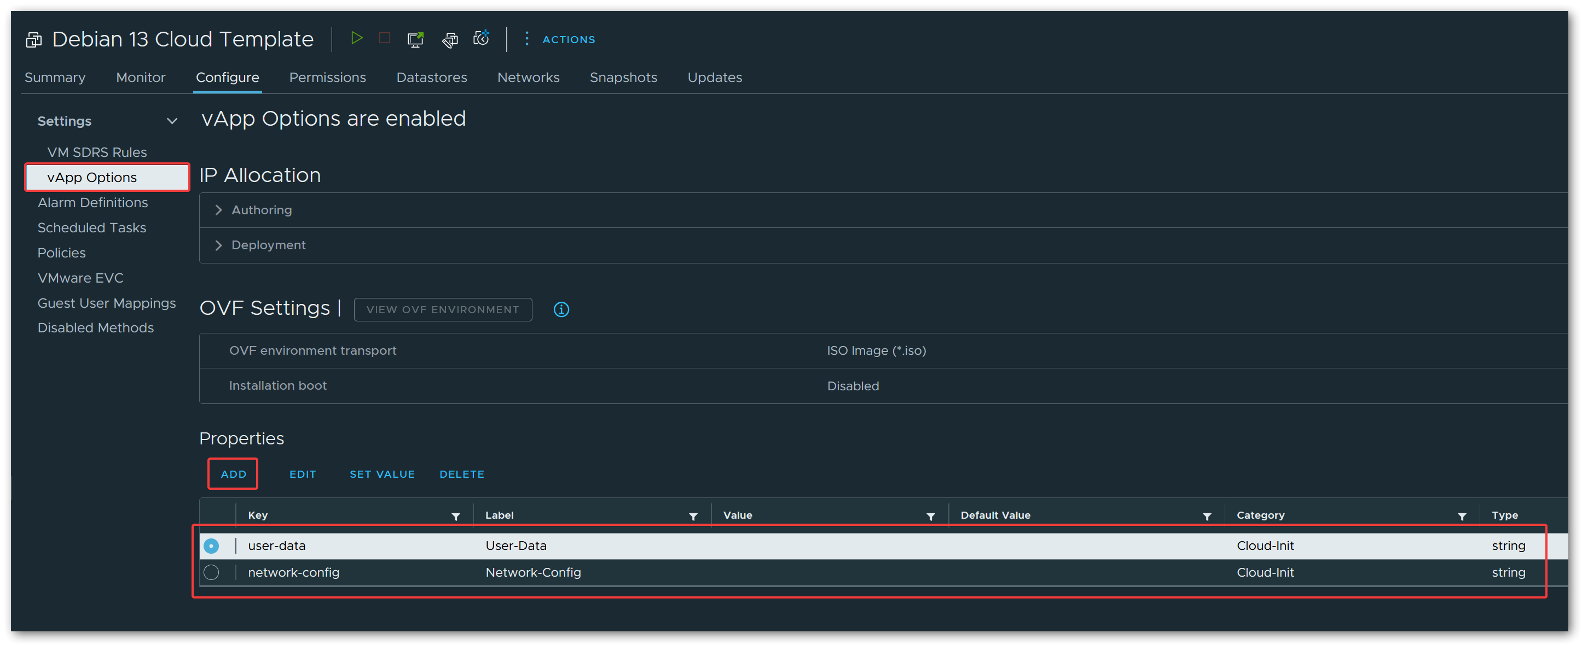
Task: Launch the VM remote console icon
Action: (x=416, y=39)
